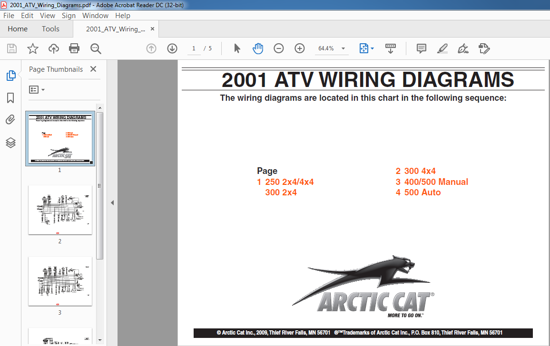Click the 'Page Thumbnails' panel title
This screenshot has height=346, width=550.
coord(56,69)
